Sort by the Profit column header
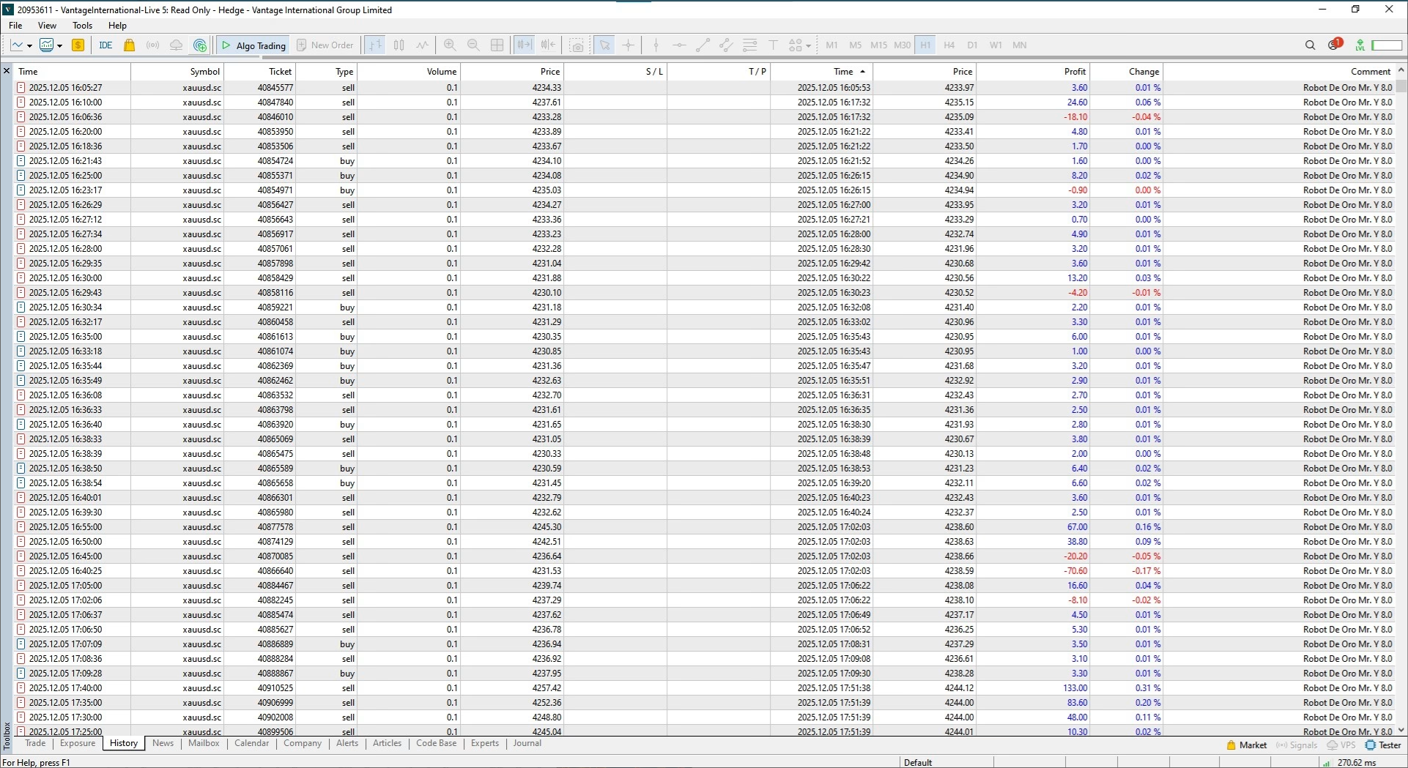1408x768 pixels. click(1033, 71)
